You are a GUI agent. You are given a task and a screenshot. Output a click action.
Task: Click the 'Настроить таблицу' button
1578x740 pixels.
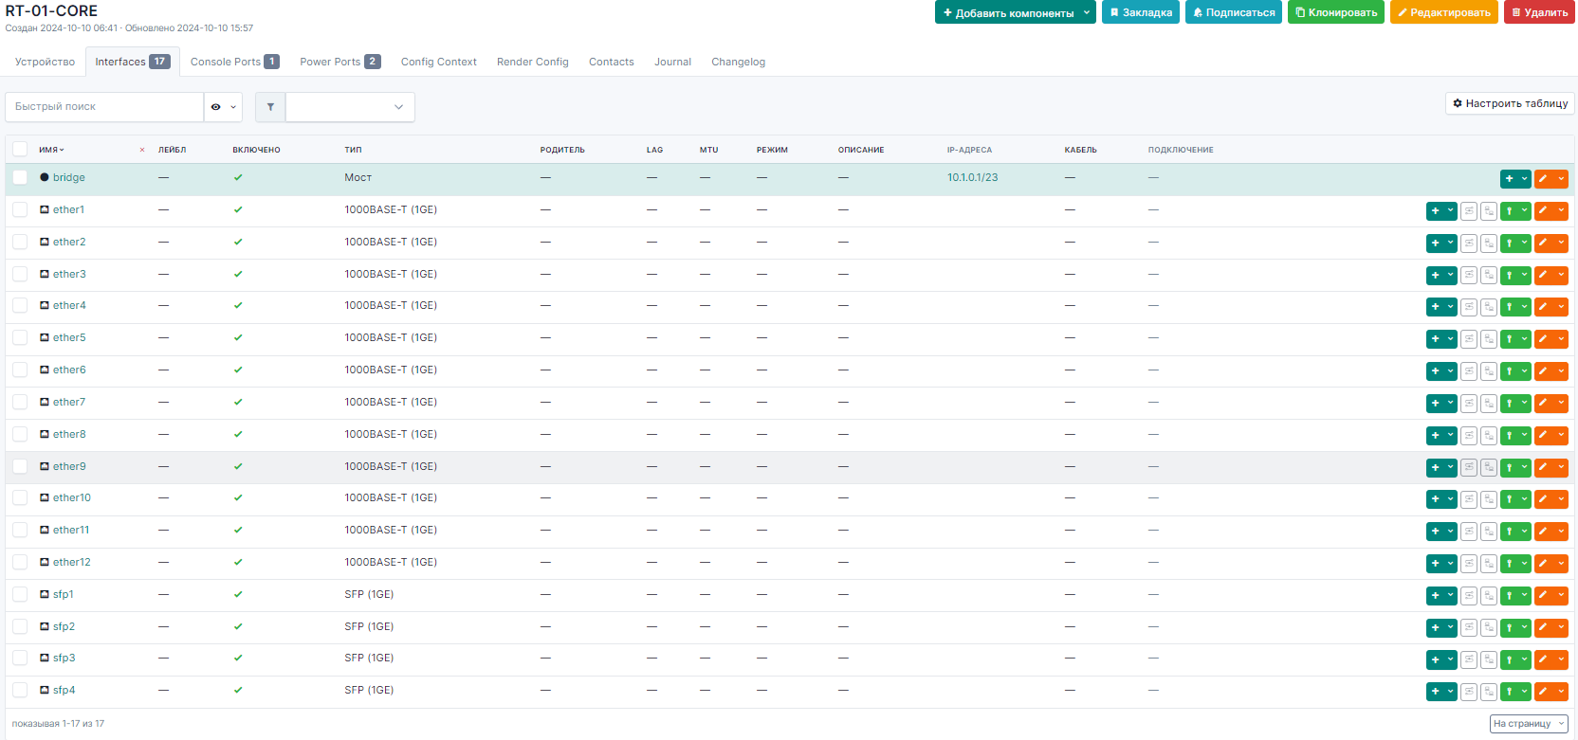(1510, 103)
